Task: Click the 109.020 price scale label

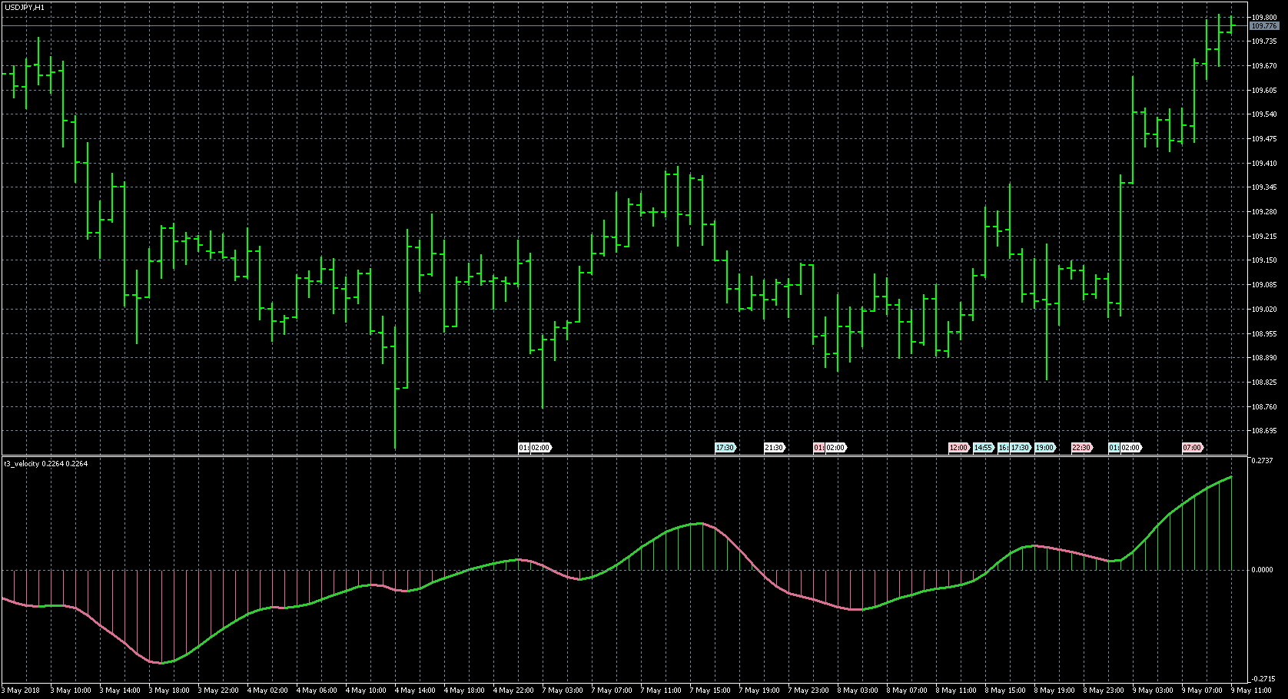Action: tap(1263, 310)
